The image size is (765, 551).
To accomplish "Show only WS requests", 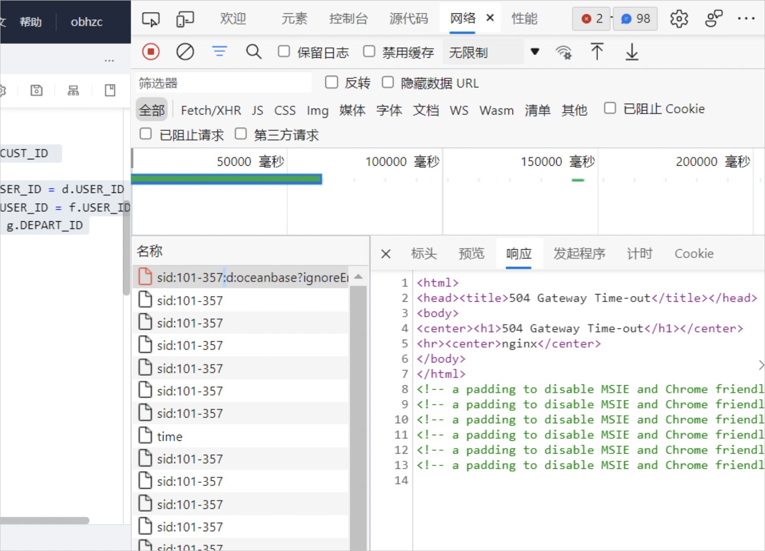I will [459, 110].
